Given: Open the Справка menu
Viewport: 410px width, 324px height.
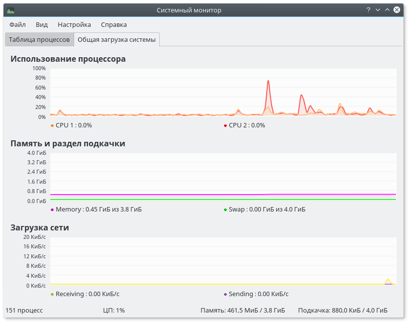Looking at the screenshot, I should (113, 24).
